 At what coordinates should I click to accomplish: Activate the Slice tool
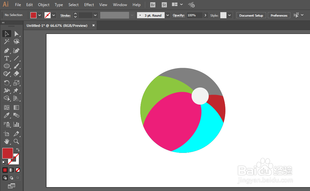coord(16,134)
